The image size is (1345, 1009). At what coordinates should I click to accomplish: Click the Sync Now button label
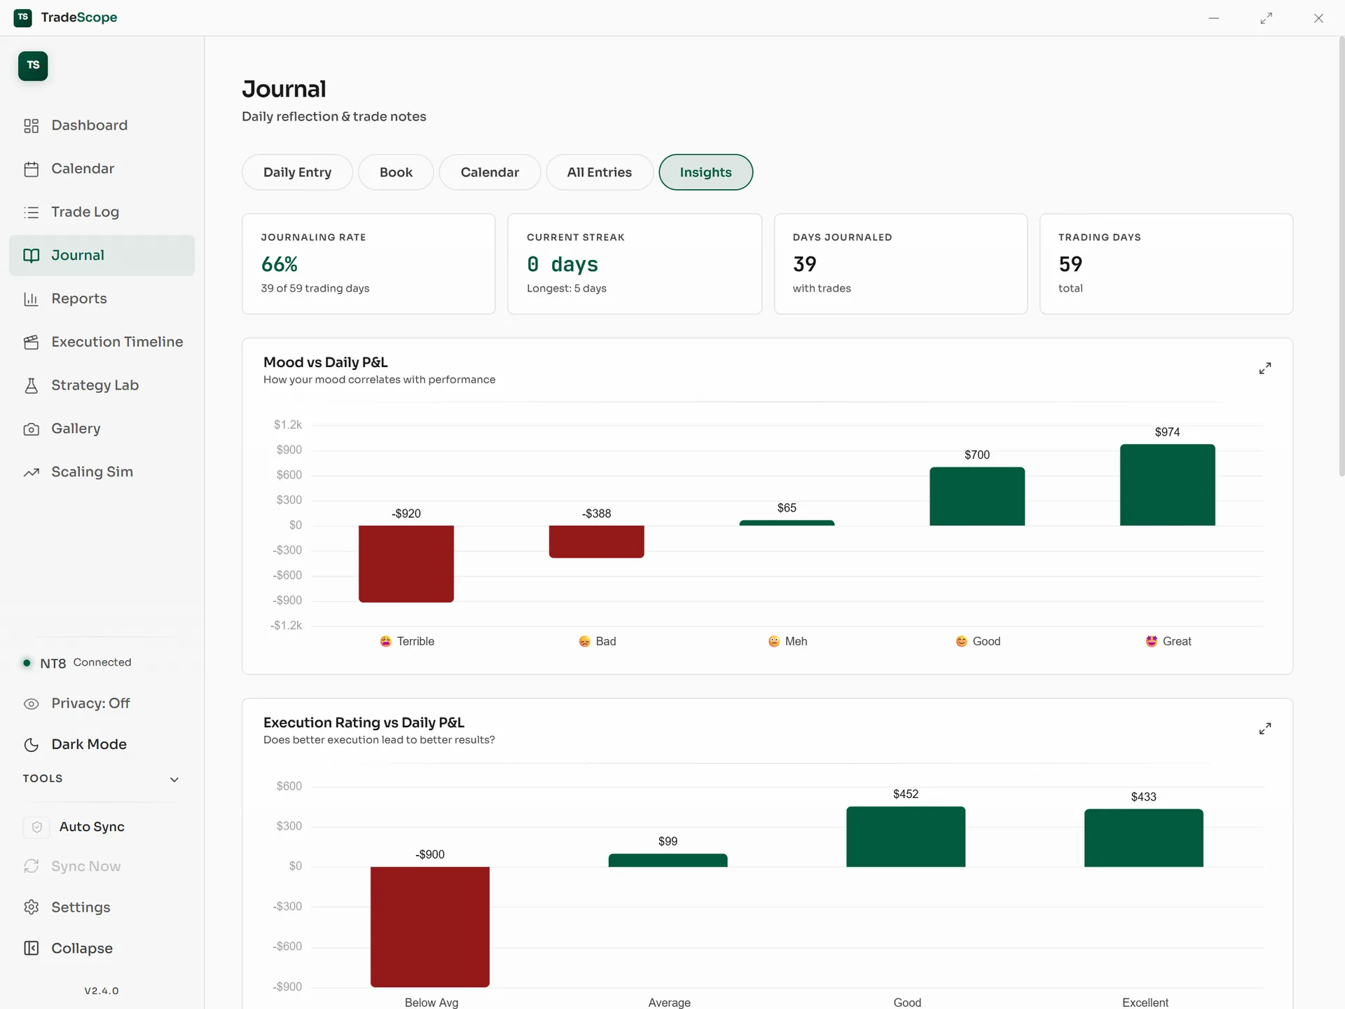(x=85, y=867)
